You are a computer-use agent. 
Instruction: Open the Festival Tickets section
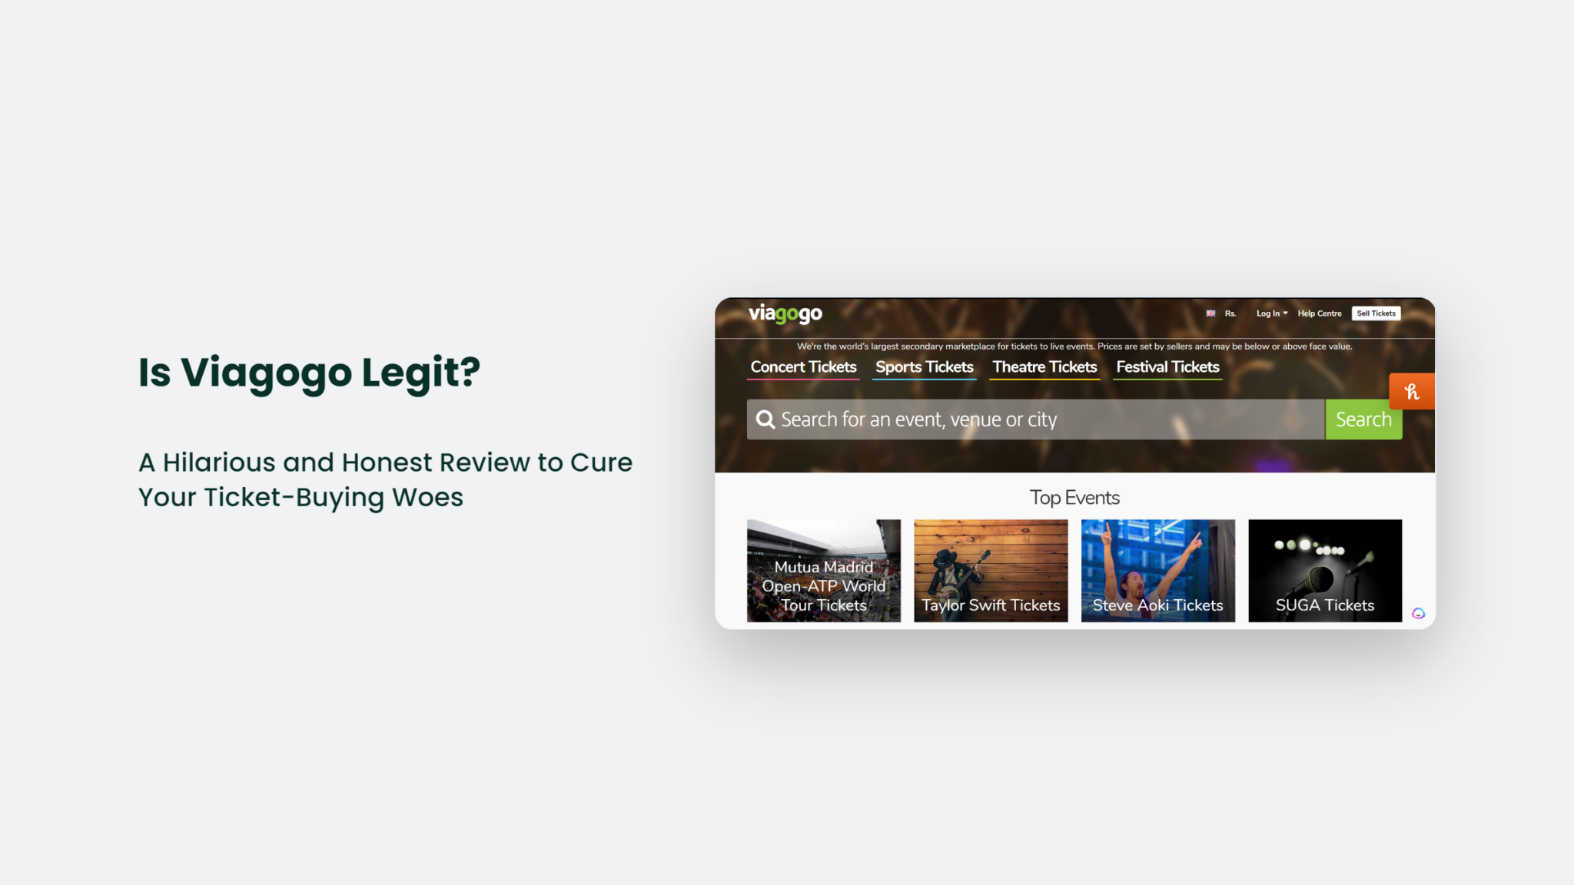[x=1167, y=366]
